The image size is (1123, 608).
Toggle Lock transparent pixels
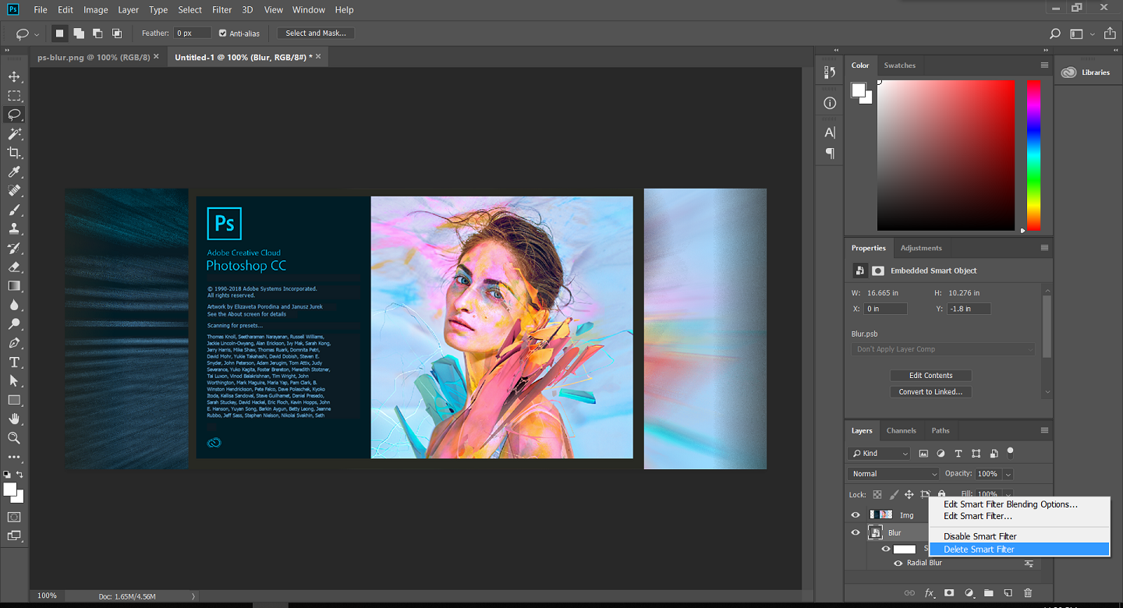[x=877, y=494]
